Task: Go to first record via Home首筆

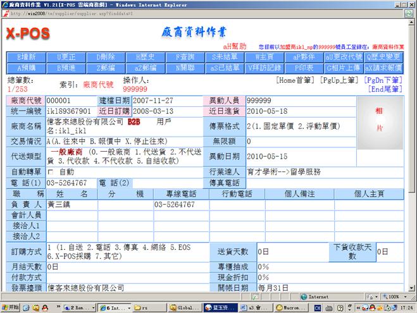Action: pyautogui.click(x=296, y=80)
